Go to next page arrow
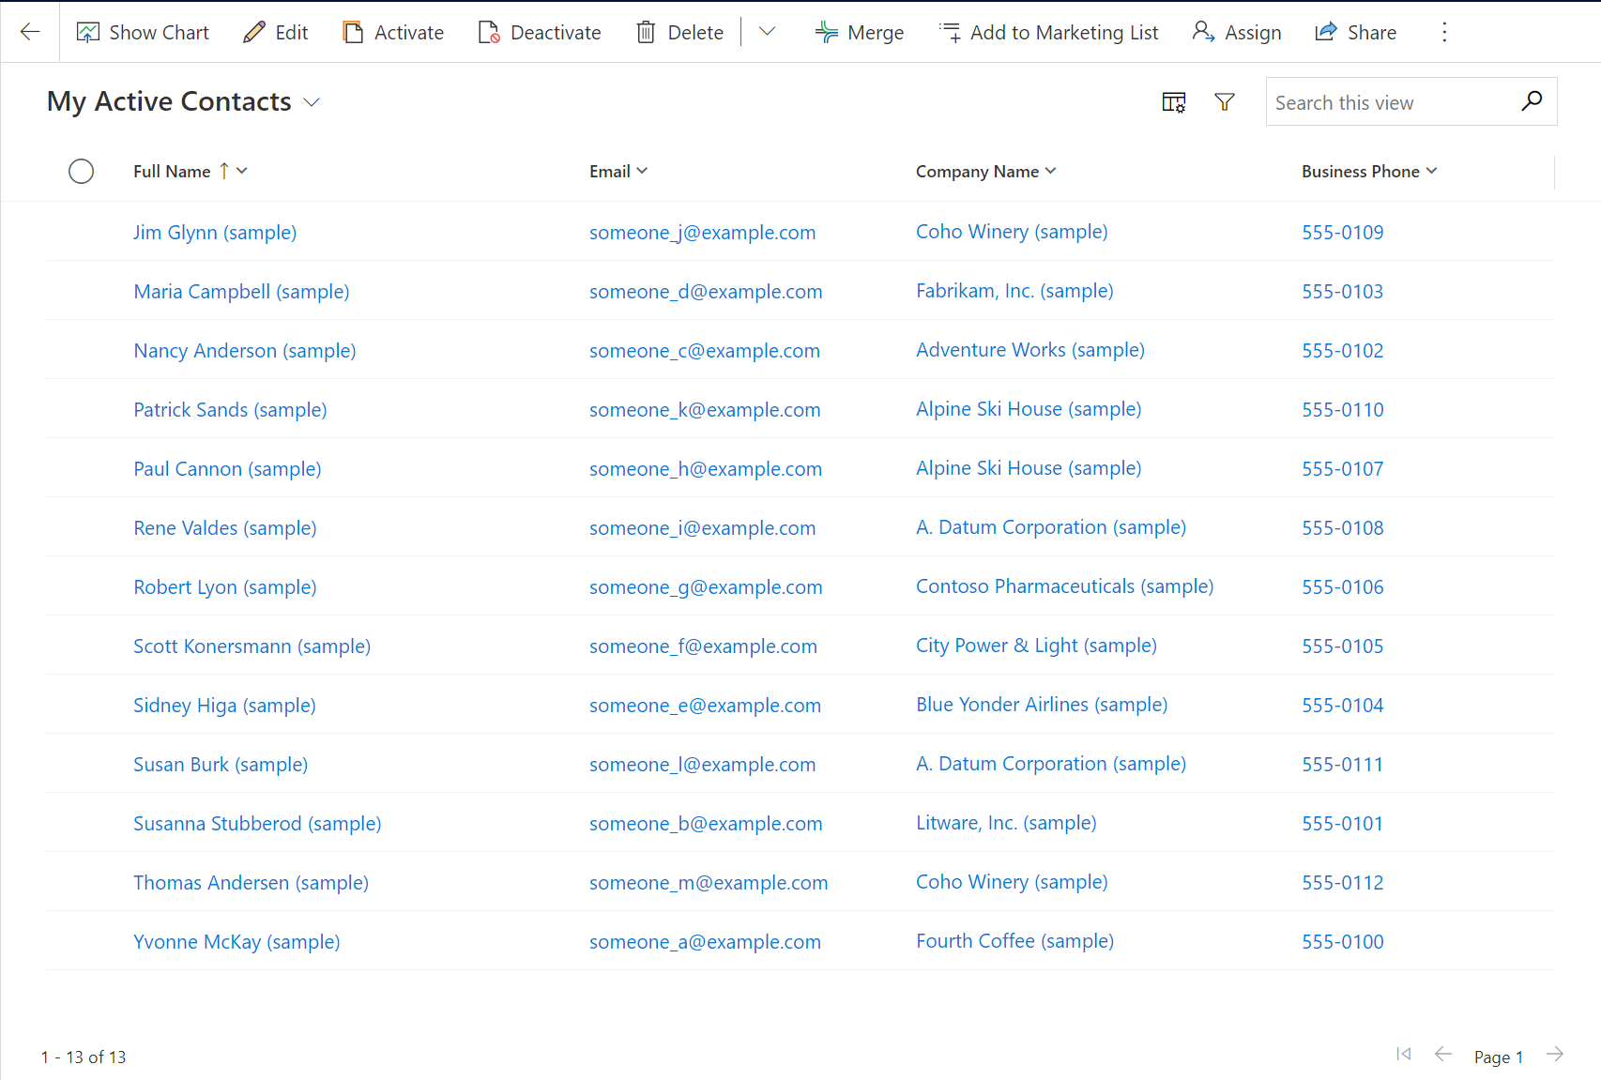1601x1080 pixels. click(1555, 1054)
